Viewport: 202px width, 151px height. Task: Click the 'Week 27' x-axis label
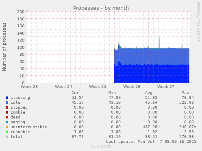166,87
